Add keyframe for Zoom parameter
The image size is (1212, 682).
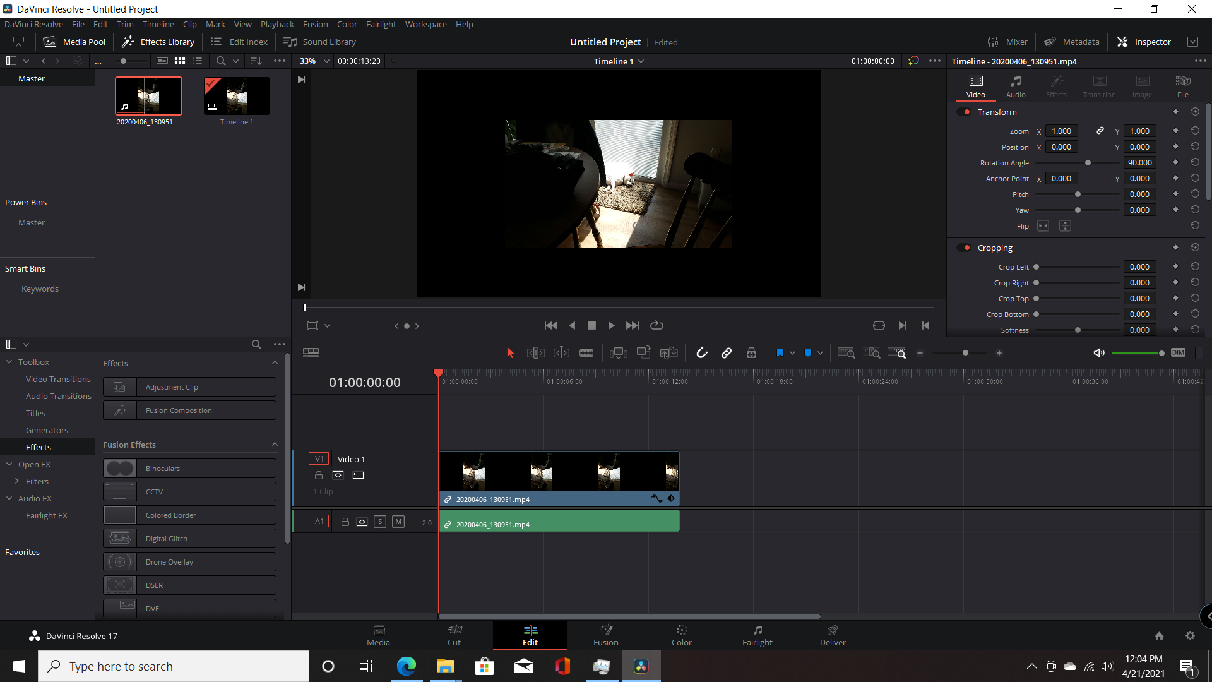1175,131
